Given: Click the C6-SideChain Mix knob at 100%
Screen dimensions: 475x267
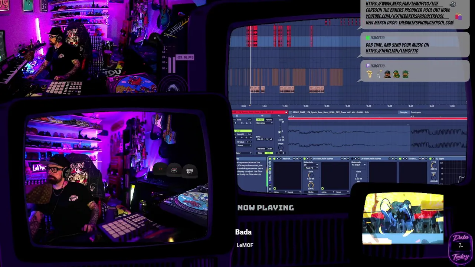Looking at the screenshot, I should pyautogui.click(x=311, y=185).
